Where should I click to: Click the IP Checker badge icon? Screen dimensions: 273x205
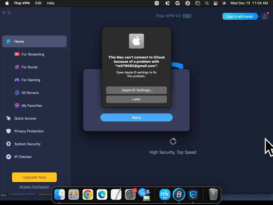(x=9, y=157)
